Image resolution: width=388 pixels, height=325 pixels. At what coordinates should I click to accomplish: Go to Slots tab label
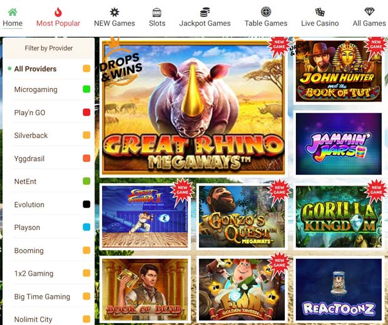point(157,23)
